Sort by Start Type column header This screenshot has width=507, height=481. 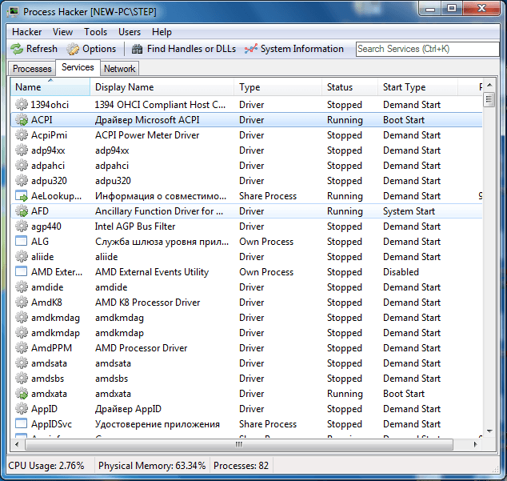417,87
